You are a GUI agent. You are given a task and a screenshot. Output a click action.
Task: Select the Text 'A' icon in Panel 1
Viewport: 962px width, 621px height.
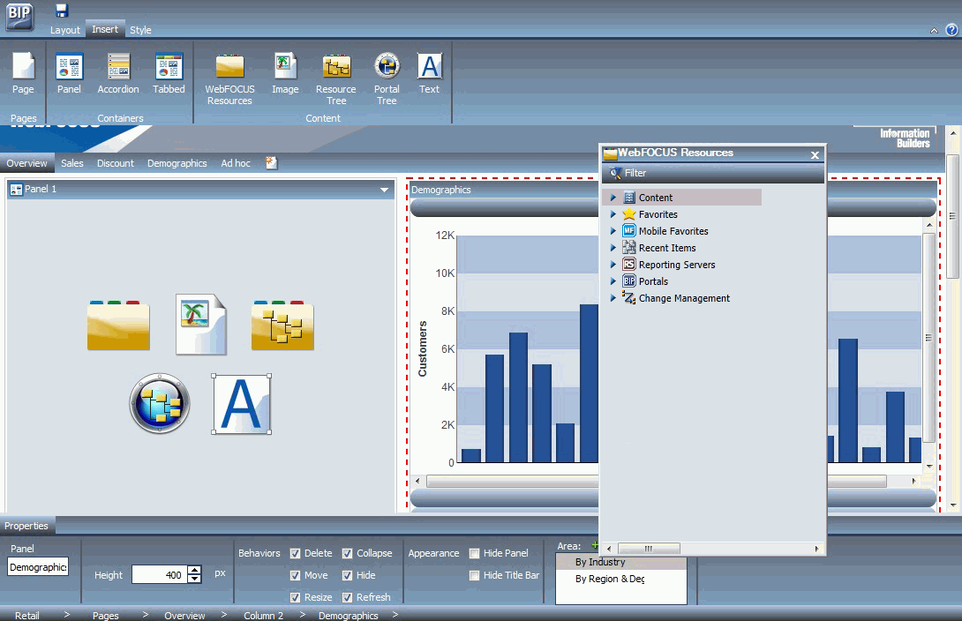242,404
